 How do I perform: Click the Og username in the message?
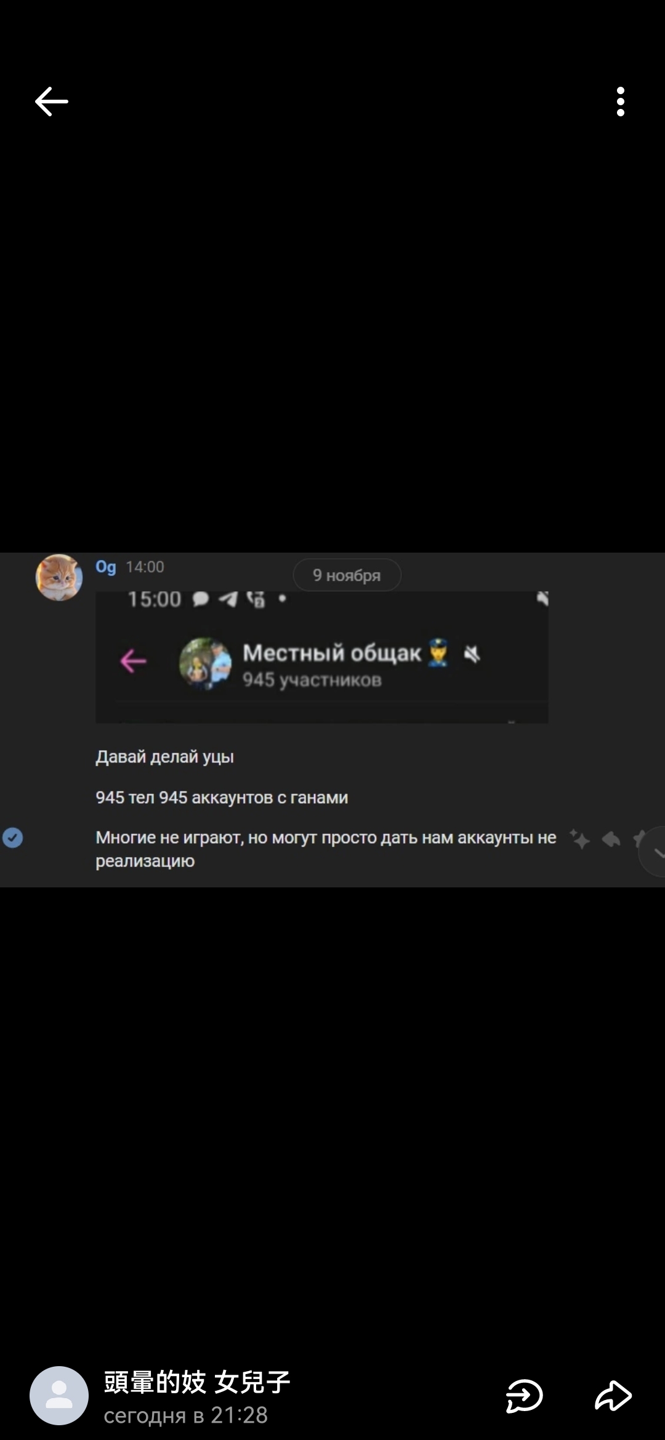[105, 567]
